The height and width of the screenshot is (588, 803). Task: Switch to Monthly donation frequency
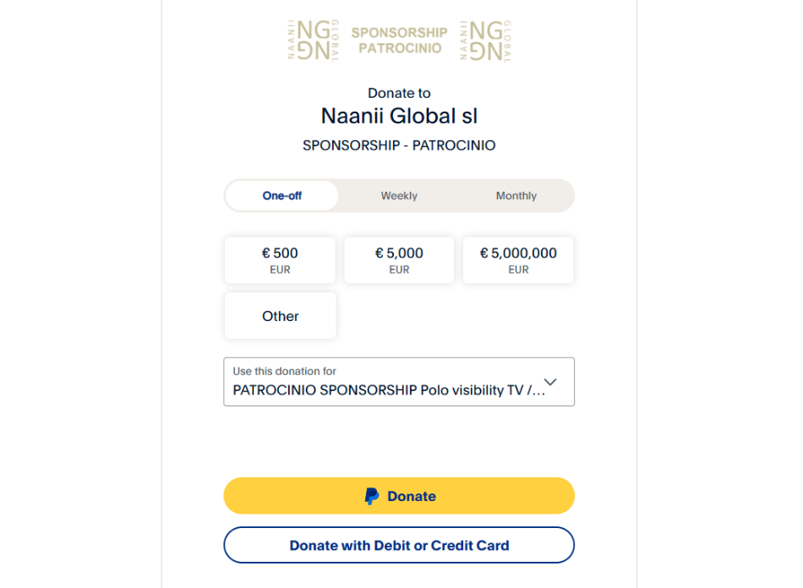[x=516, y=195]
